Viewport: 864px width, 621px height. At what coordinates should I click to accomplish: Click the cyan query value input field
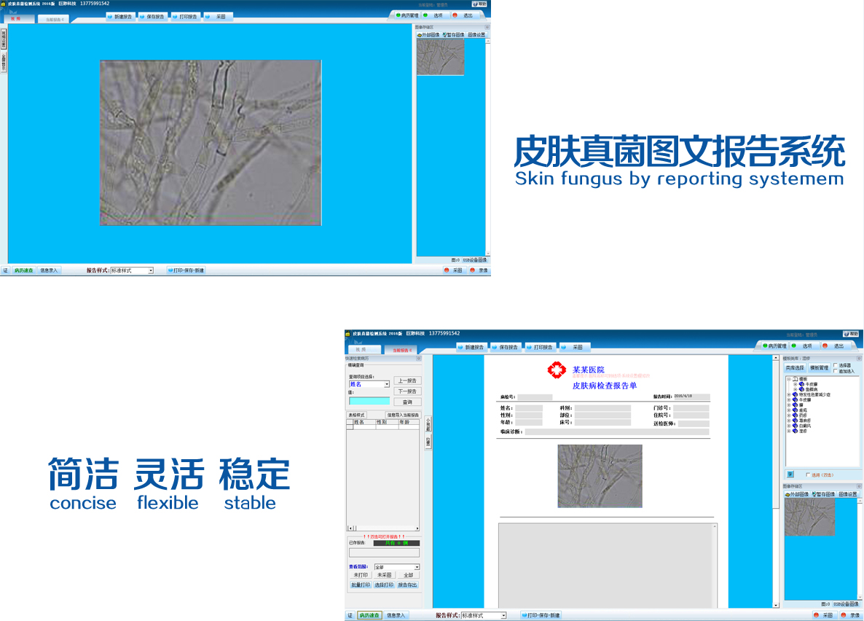pos(369,401)
